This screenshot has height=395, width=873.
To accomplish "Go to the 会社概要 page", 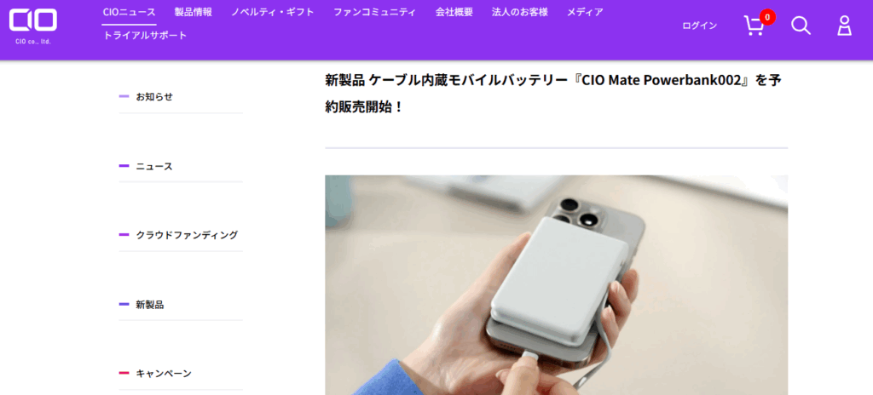I will click(454, 12).
